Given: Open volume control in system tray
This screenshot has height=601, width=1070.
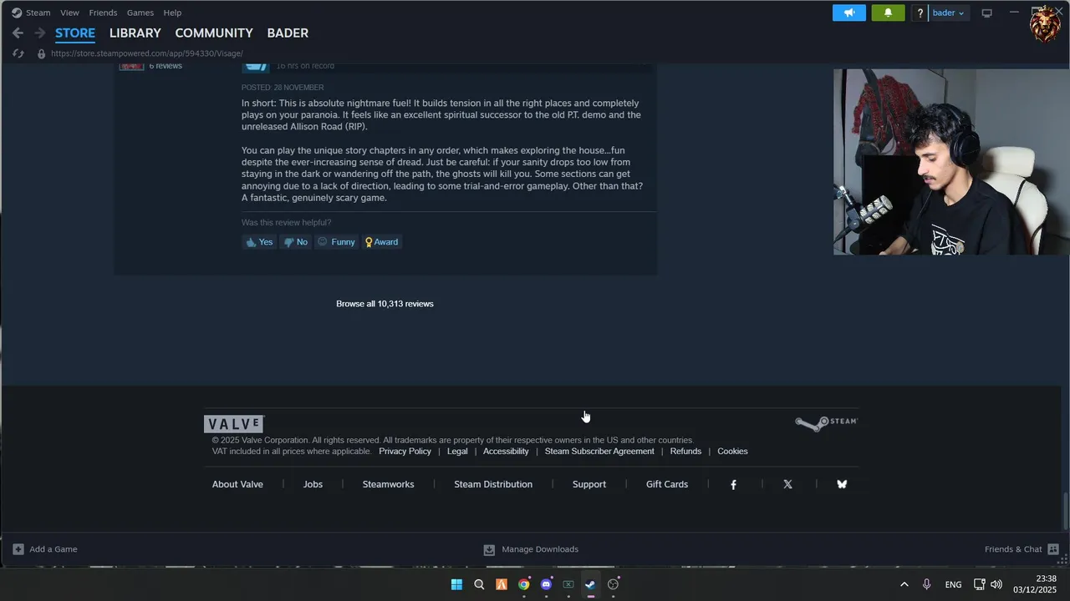Looking at the screenshot, I should [996, 584].
